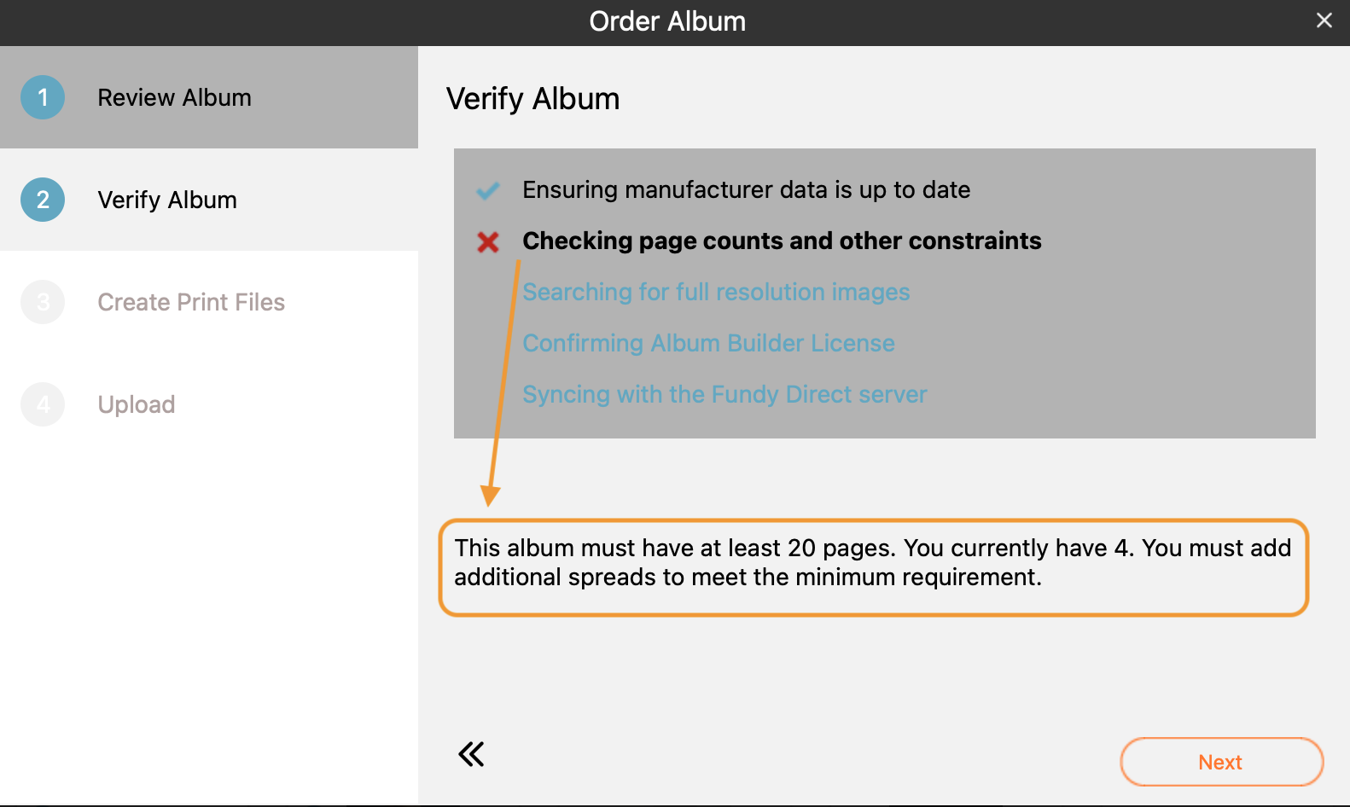Image resolution: width=1350 pixels, height=807 pixels.
Task: Select the Verify Album step
Action: [209, 200]
